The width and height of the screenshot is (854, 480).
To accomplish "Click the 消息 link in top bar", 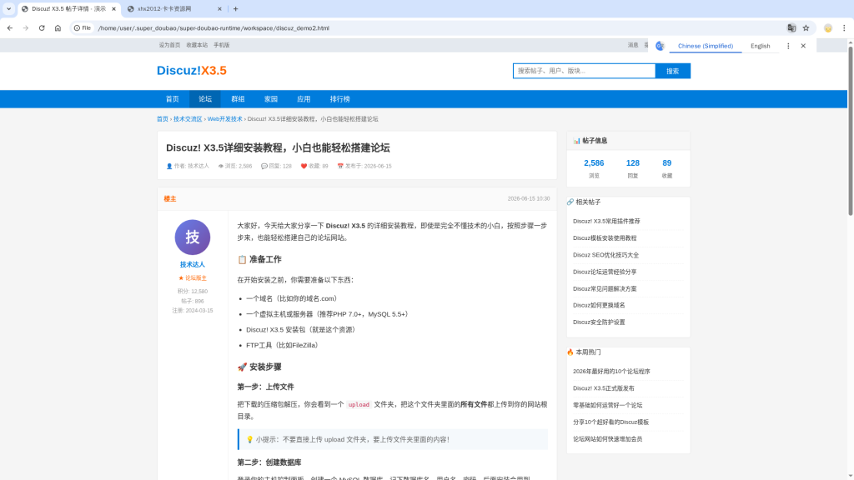I will click(632, 45).
